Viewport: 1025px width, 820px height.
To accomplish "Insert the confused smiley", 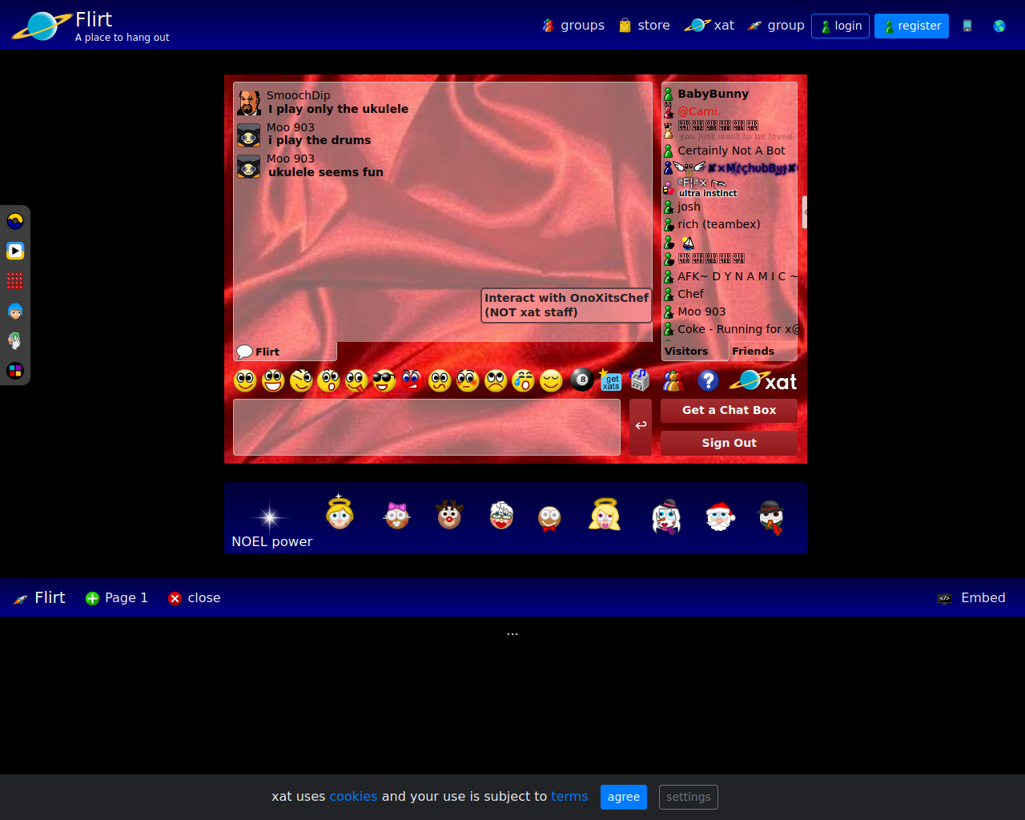I will click(x=440, y=381).
